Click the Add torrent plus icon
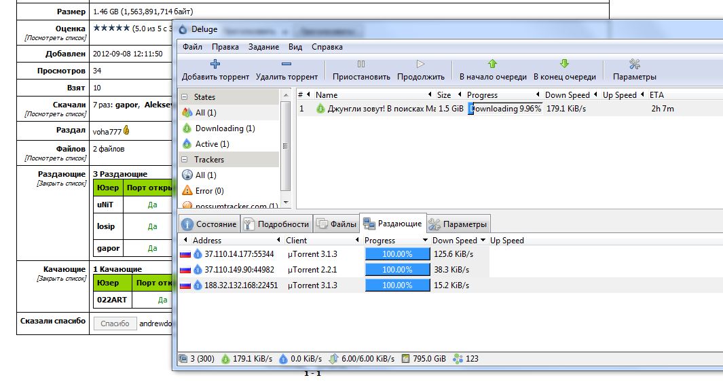This screenshot has width=723, height=384. point(215,64)
